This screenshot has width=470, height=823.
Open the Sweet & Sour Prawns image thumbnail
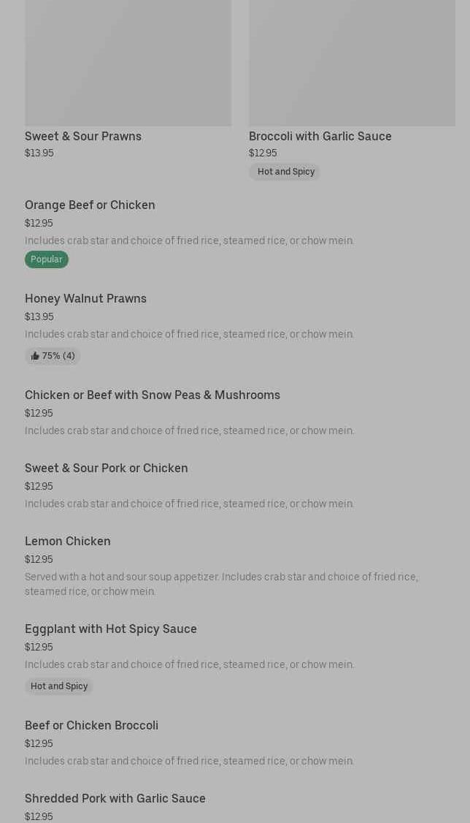[128, 62]
